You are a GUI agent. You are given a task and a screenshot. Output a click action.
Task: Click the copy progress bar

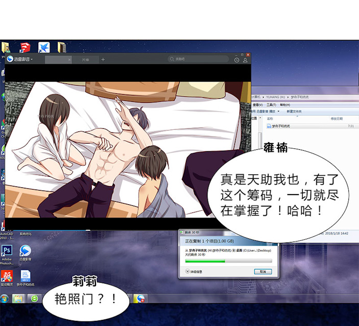(x=228, y=261)
